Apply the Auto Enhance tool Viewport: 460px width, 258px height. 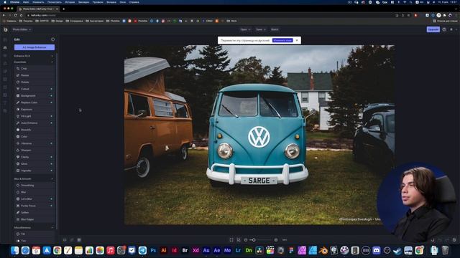coord(34,123)
